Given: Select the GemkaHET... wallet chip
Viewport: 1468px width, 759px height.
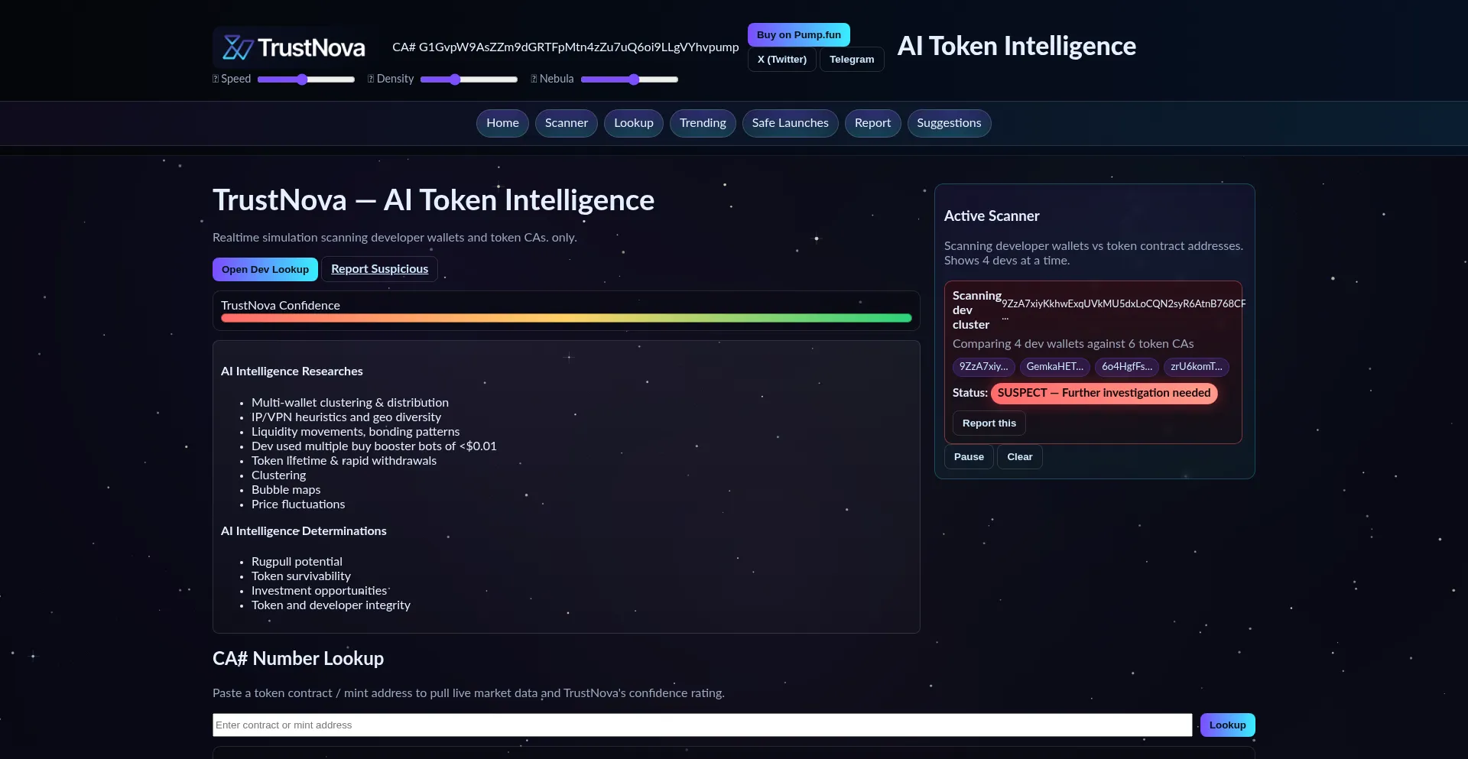Looking at the screenshot, I should point(1054,367).
